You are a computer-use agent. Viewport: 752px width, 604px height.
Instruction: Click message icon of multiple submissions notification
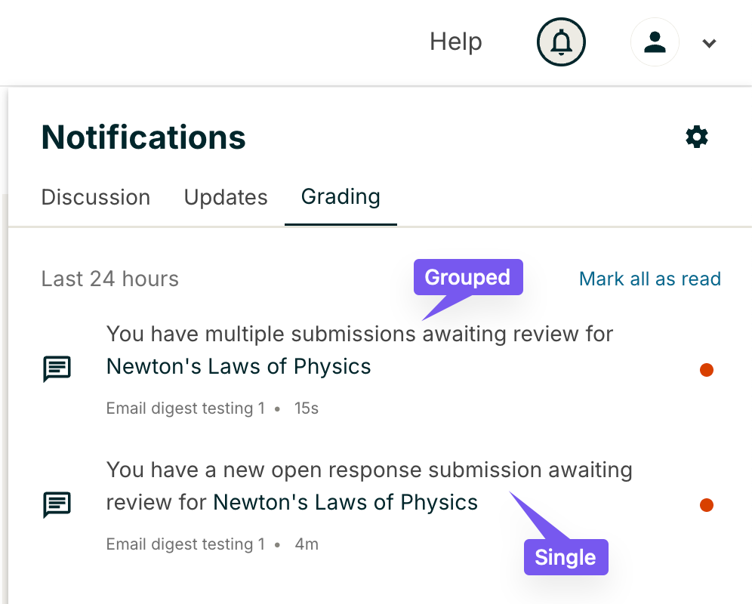click(x=57, y=369)
